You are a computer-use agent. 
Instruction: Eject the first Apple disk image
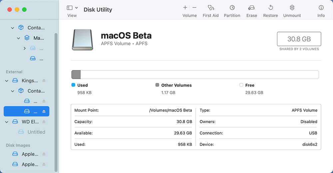click(x=44, y=154)
